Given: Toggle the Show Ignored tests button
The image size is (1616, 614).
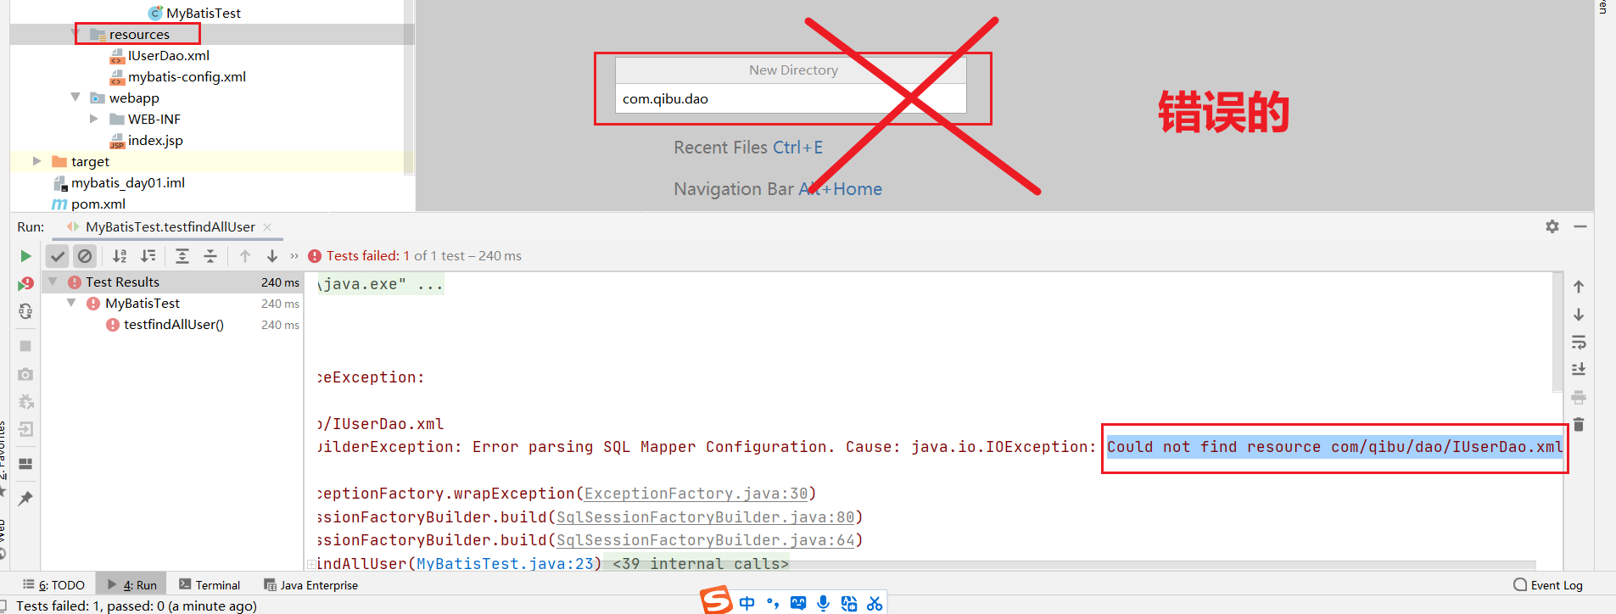Looking at the screenshot, I should click(85, 256).
